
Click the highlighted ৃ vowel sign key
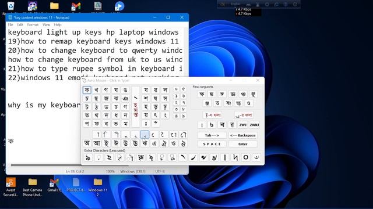point(145,135)
